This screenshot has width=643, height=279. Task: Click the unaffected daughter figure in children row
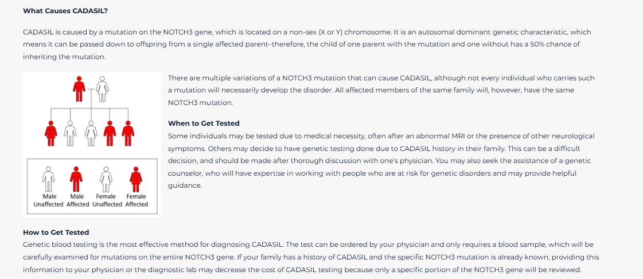point(91,131)
